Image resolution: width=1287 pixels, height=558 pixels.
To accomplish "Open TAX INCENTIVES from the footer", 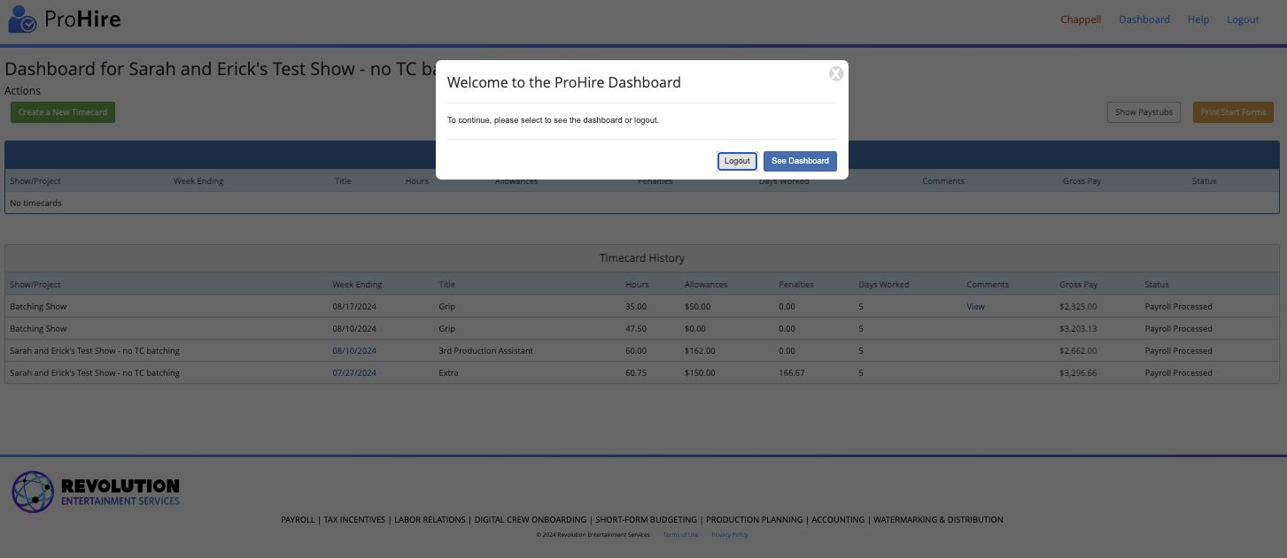I will (x=354, y=519).
